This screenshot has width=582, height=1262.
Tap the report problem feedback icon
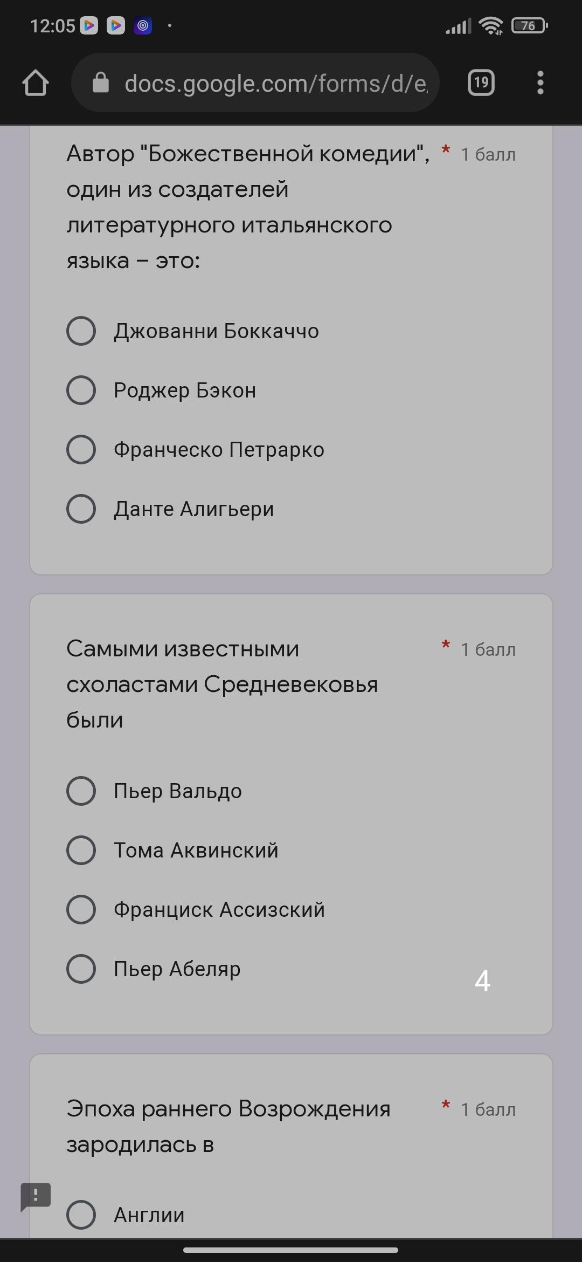click(36, 1196)
